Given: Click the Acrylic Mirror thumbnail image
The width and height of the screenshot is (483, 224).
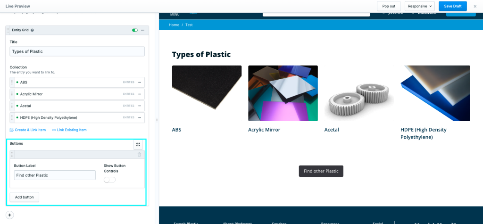Looking at the screenshot, I should [x=283, y=93].
